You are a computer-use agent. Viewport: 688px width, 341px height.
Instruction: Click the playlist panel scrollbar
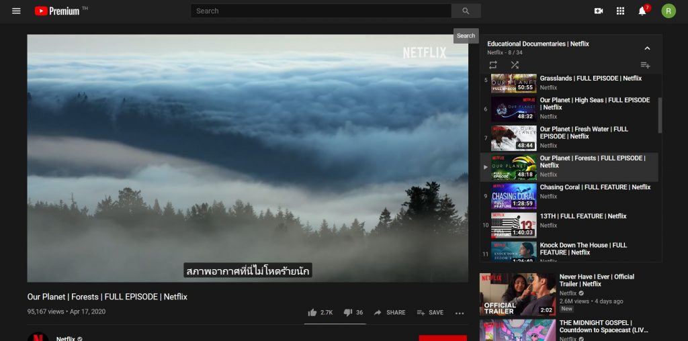point(660,115)
